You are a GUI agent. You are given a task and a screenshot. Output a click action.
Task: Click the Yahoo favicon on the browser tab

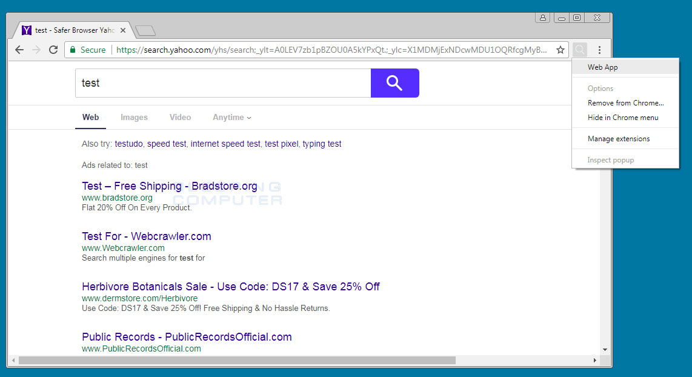point(26,29)
